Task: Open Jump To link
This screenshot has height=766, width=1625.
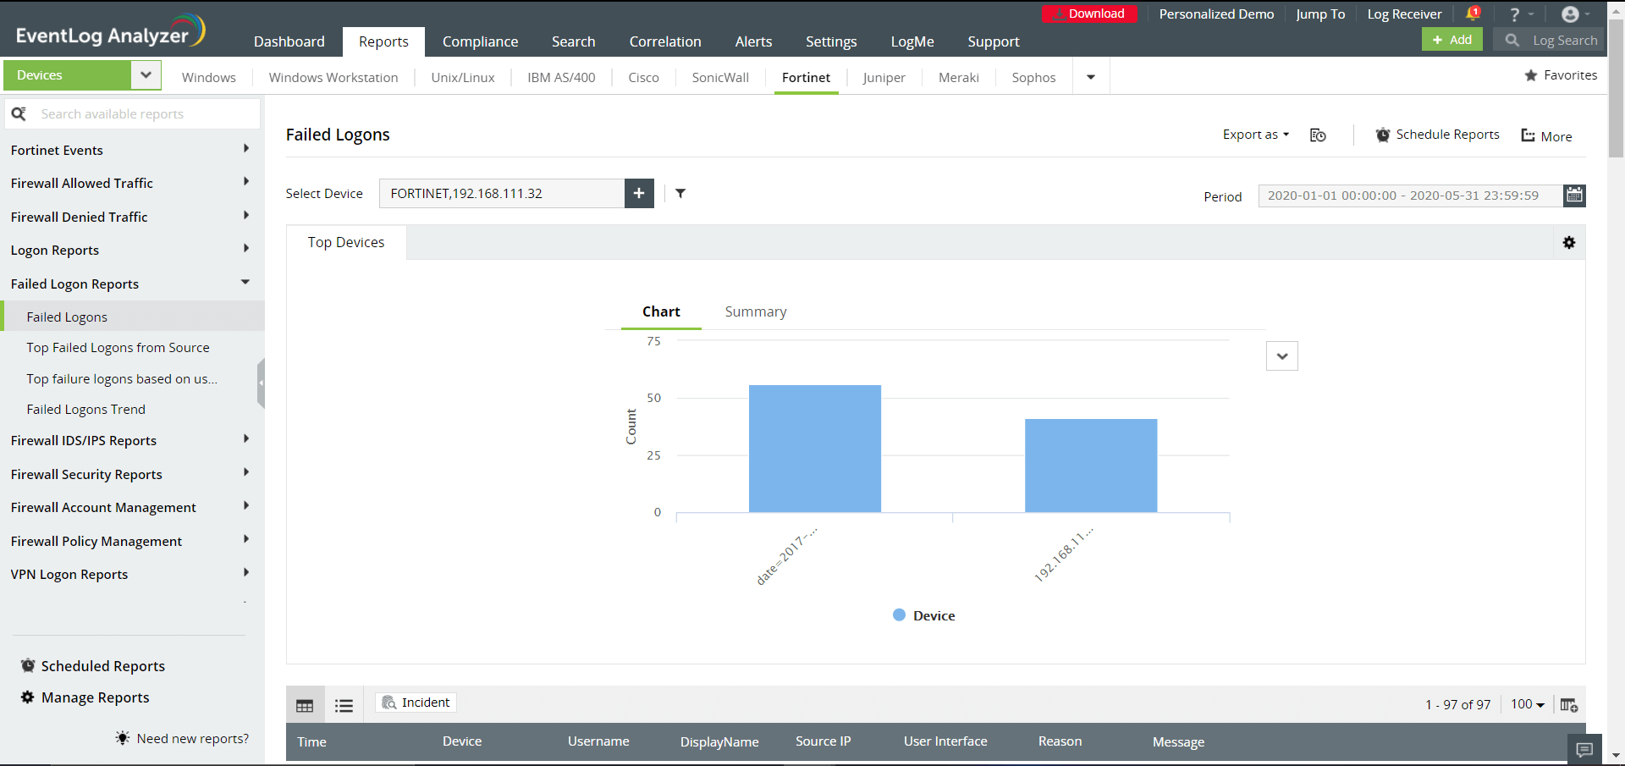Action: pyautogui.click(x=1320, y=14)
